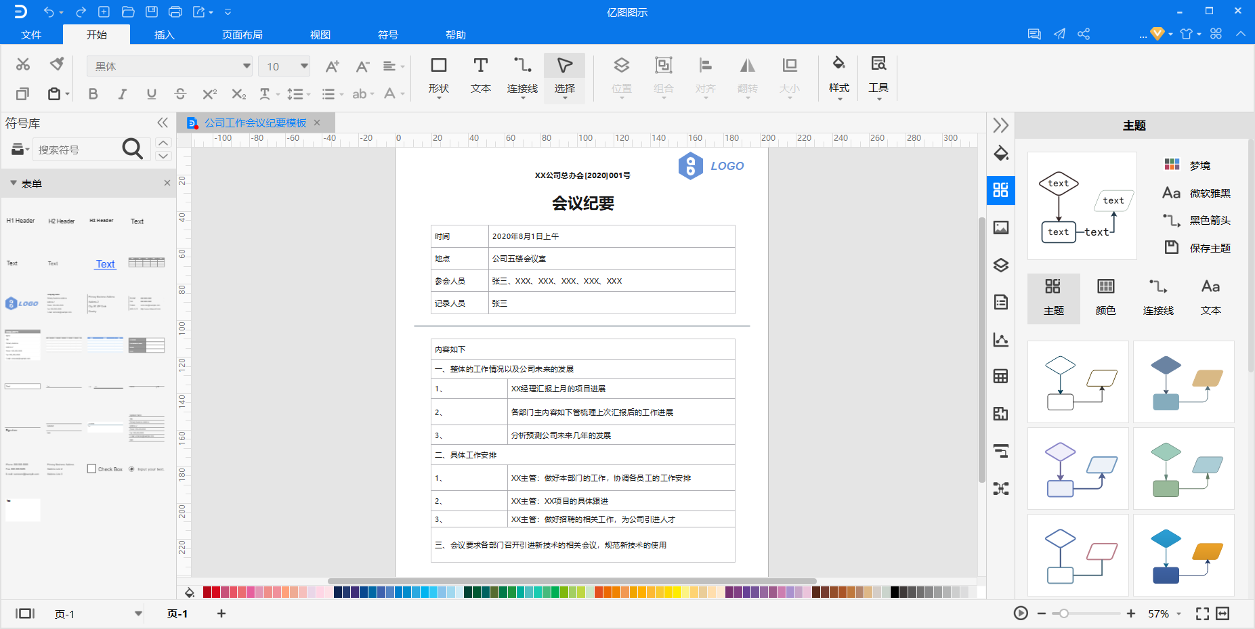Close the 公司工作会议纪要模板 document tab
Image resolution: width=1255 pixels, height=629 pixels.
[x=317, y=123]
